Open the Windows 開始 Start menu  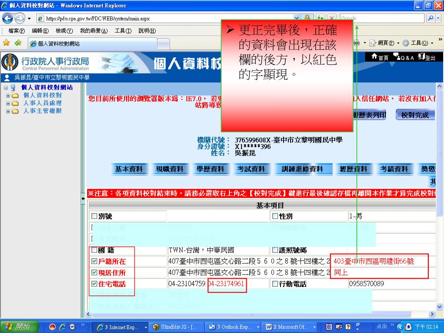[19, 327]
